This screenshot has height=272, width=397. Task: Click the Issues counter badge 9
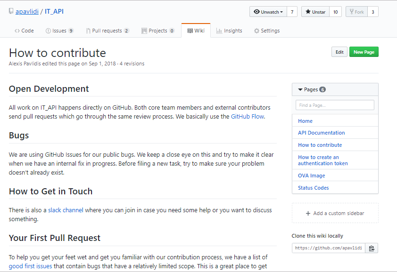tap(71, 31)
